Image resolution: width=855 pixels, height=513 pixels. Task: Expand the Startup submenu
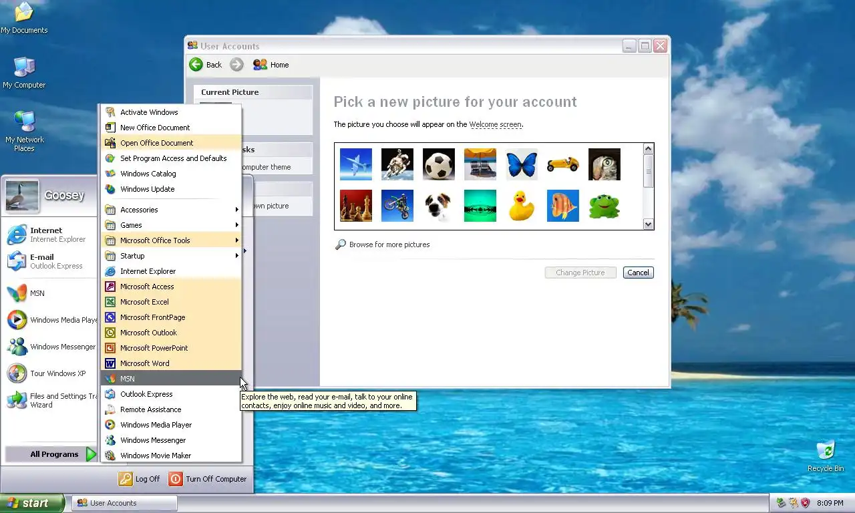171,256
